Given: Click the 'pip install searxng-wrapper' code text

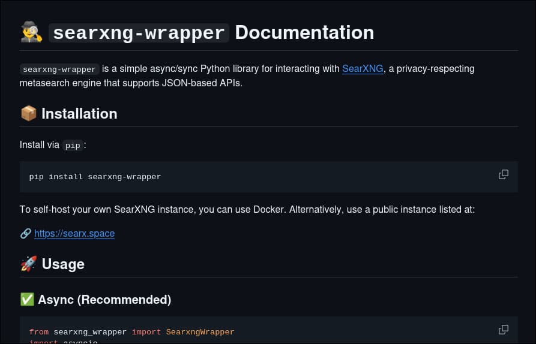Looking at the screenshot, I should [95, 177].
